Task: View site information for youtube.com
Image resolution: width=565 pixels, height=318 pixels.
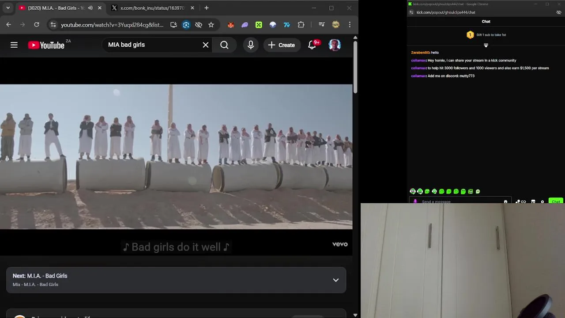Action: click(53, 25)
